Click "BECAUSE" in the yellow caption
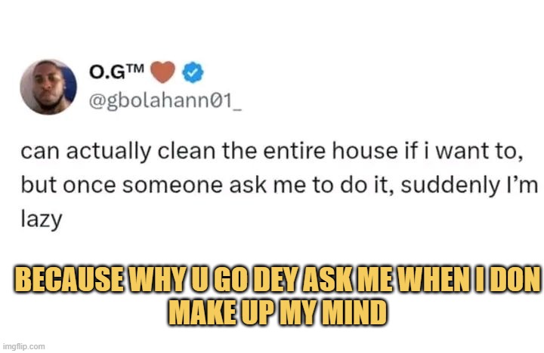Viewport: 544px width, 353px height. (69, 279)
